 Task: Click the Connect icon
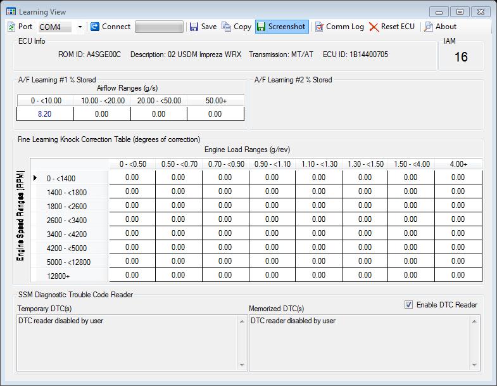(x=95, y=27)
